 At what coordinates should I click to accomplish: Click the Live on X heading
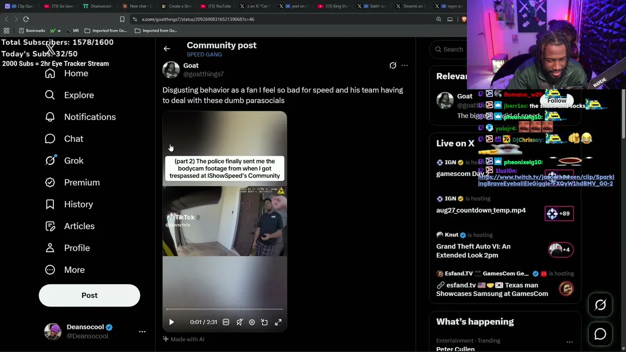pyautogui.click(x=455, y=143)
